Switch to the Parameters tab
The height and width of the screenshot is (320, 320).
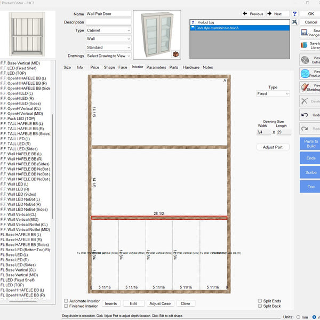tap(156, 67)
